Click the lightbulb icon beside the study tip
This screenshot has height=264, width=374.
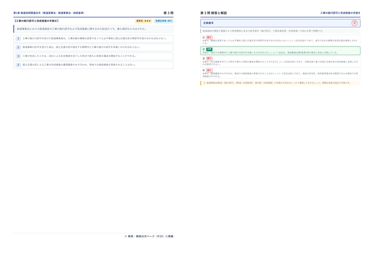coord(204,83)
